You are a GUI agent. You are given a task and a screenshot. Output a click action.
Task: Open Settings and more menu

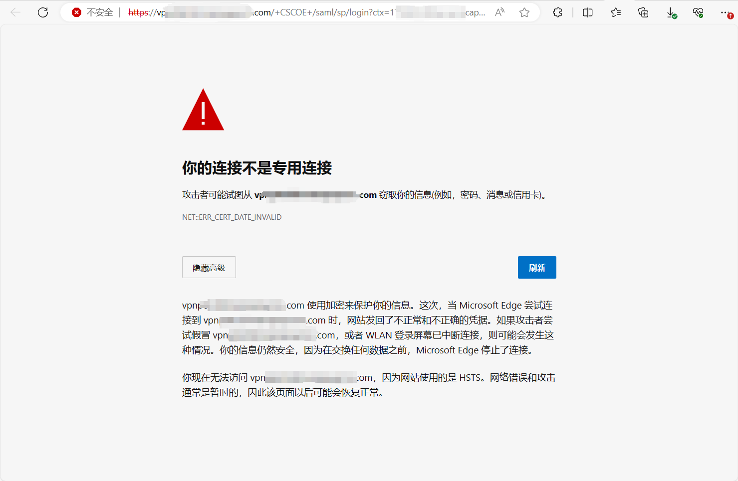pos(725,12)
